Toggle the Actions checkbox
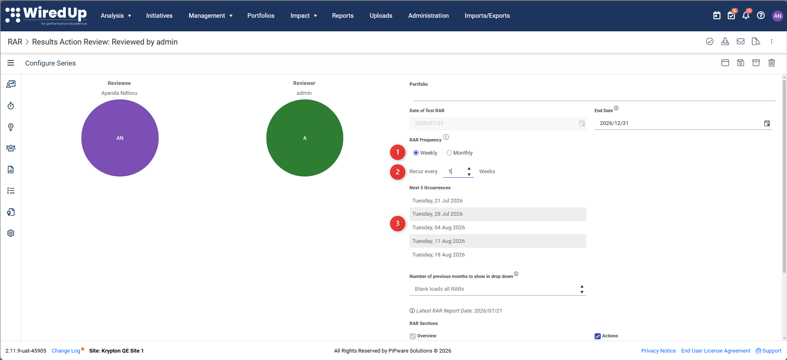This screenshot has width=787, height=360. [597, 336]
